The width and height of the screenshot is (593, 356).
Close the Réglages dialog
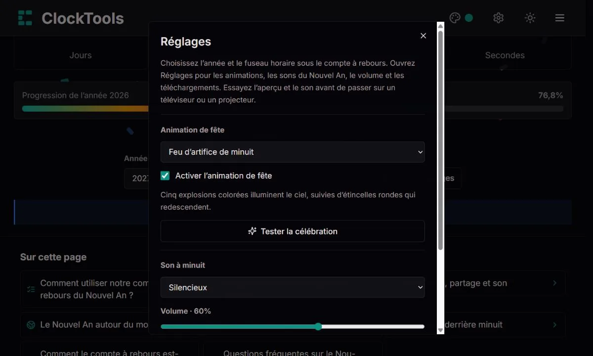click(x=423, y=36)
